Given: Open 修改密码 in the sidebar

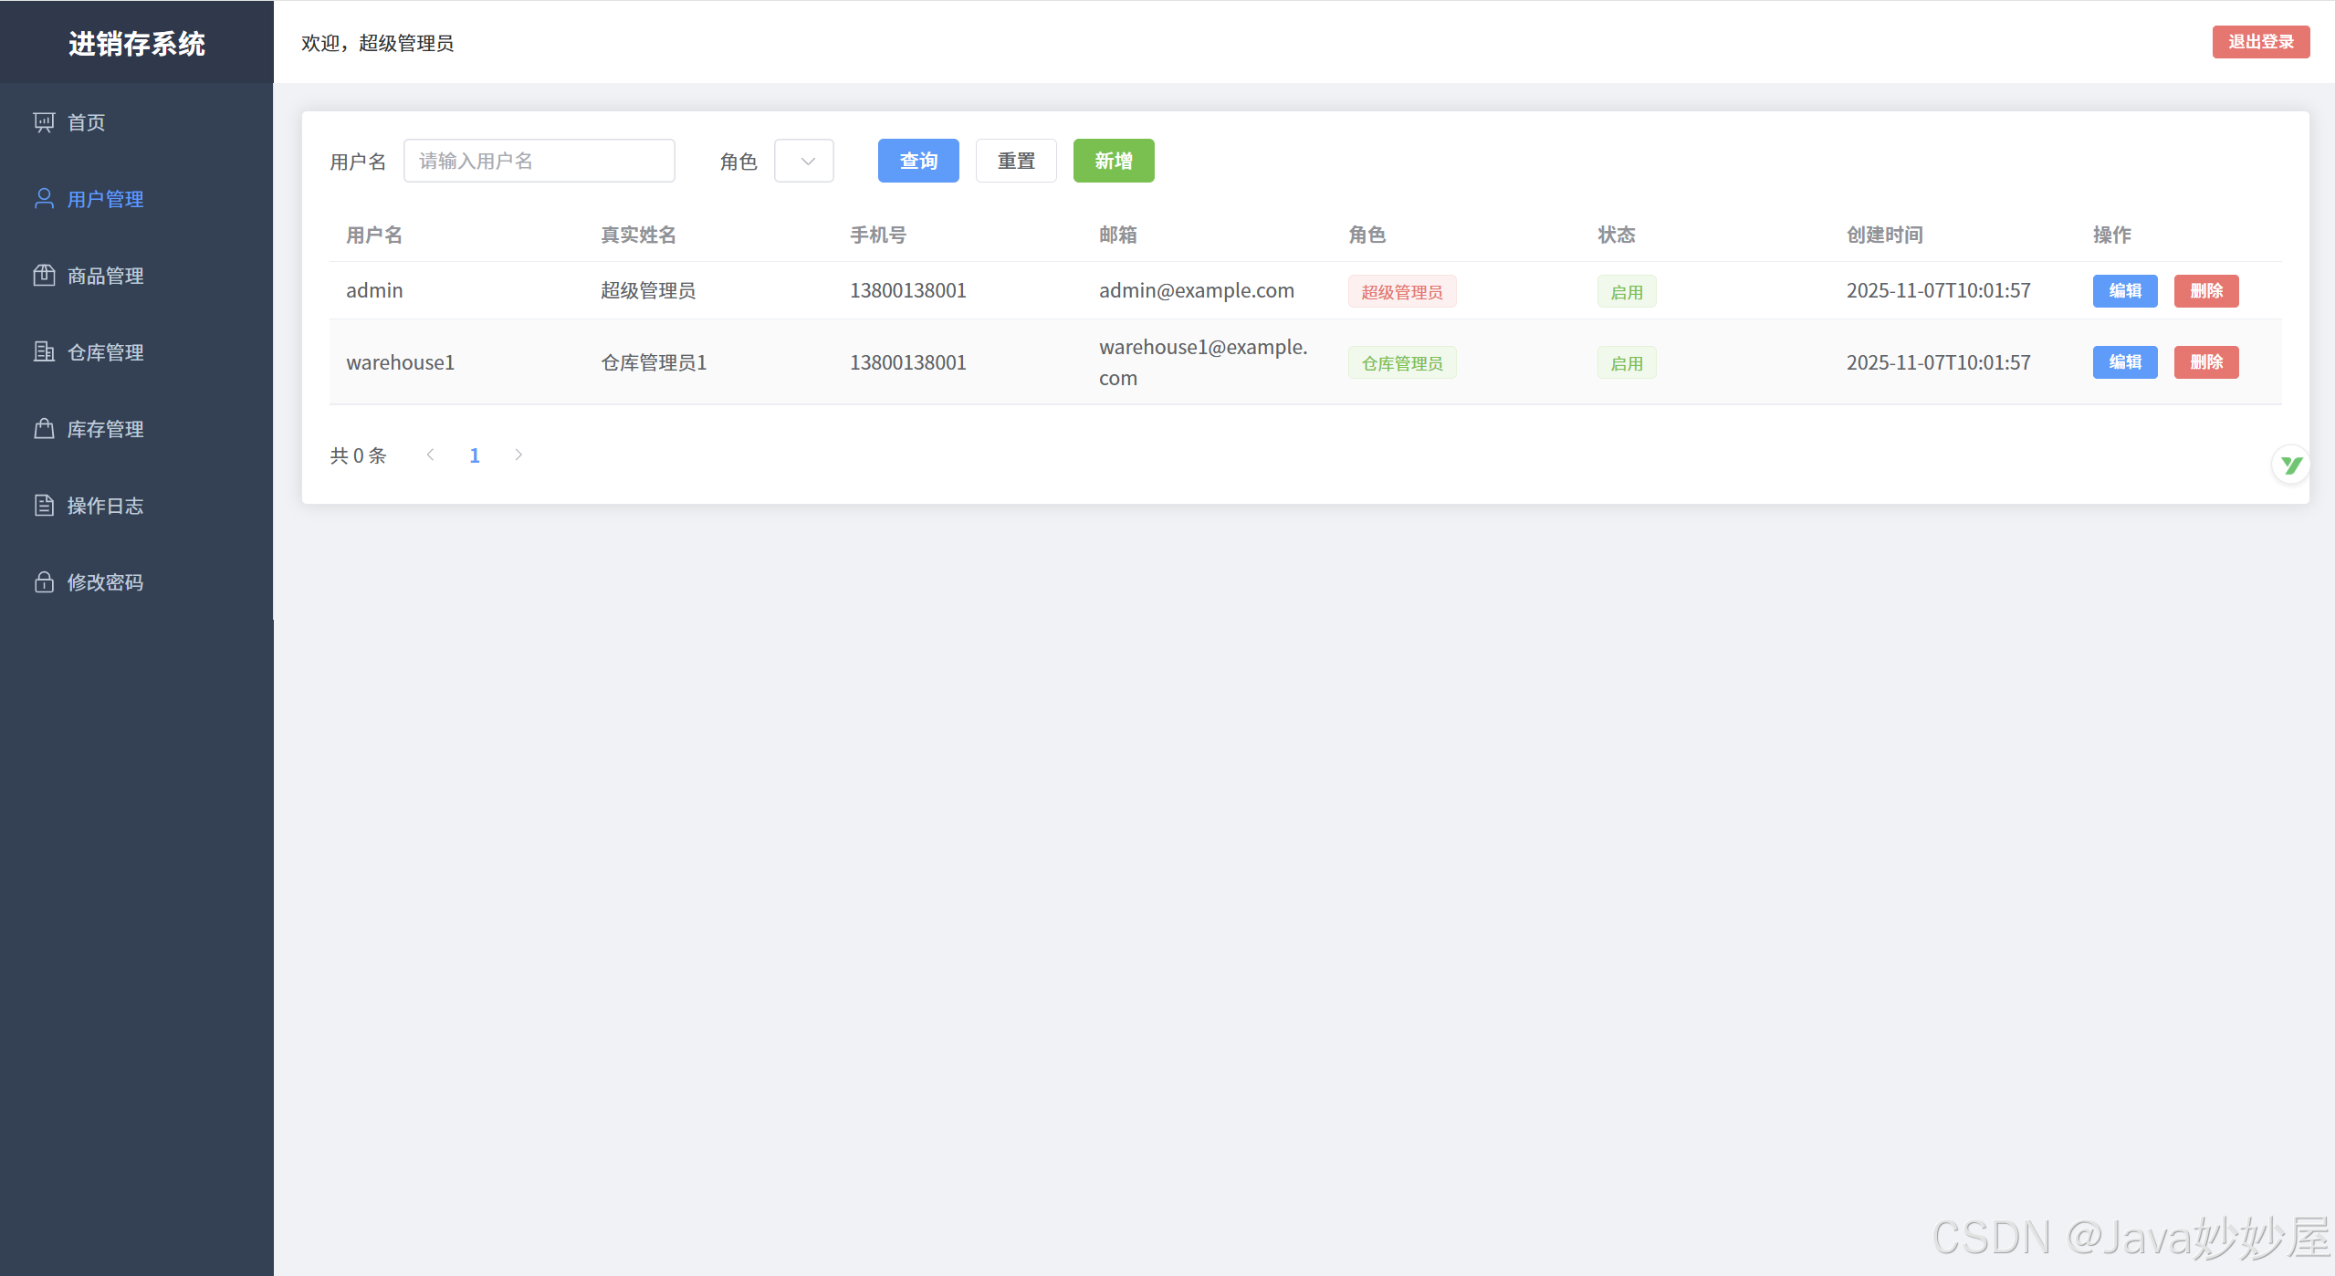Looking at the screenshot, I should pos(137,582).
